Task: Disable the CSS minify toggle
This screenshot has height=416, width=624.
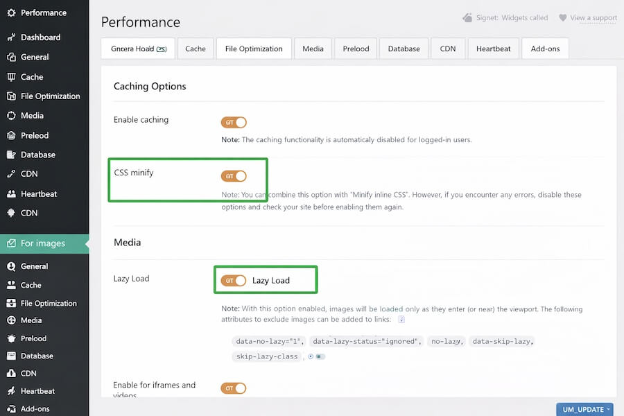Action: pyautogui.click(x=234, y=176)
